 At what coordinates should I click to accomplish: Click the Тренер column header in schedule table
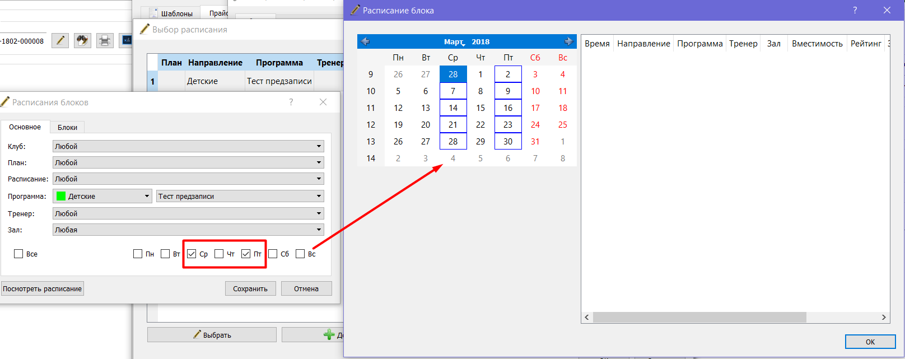point(743,44)
